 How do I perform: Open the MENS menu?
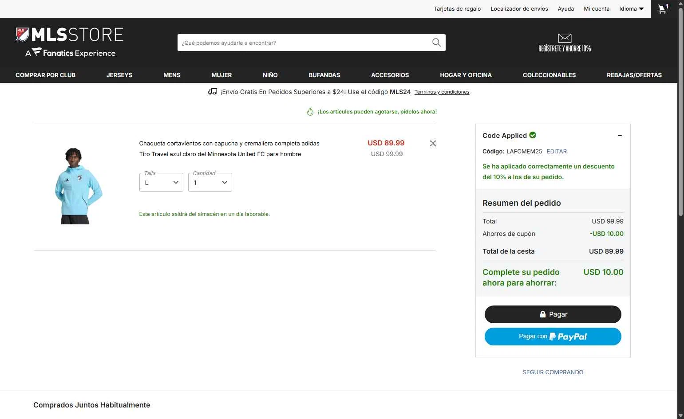(172, 75)
